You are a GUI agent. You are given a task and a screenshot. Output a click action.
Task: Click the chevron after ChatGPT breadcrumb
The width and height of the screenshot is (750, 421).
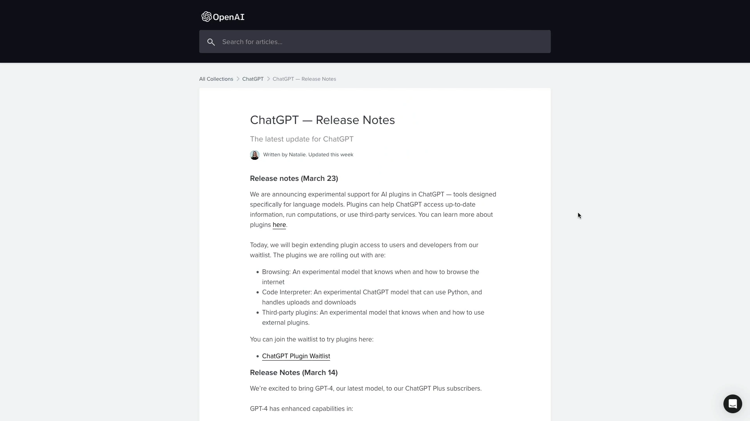coord(268,79)
